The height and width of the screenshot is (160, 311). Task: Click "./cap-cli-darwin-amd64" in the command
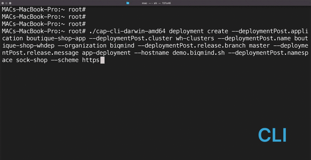point(127,31)
